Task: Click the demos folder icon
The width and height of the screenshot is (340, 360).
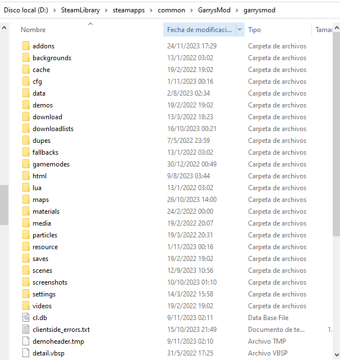Action: click(26, 105)
